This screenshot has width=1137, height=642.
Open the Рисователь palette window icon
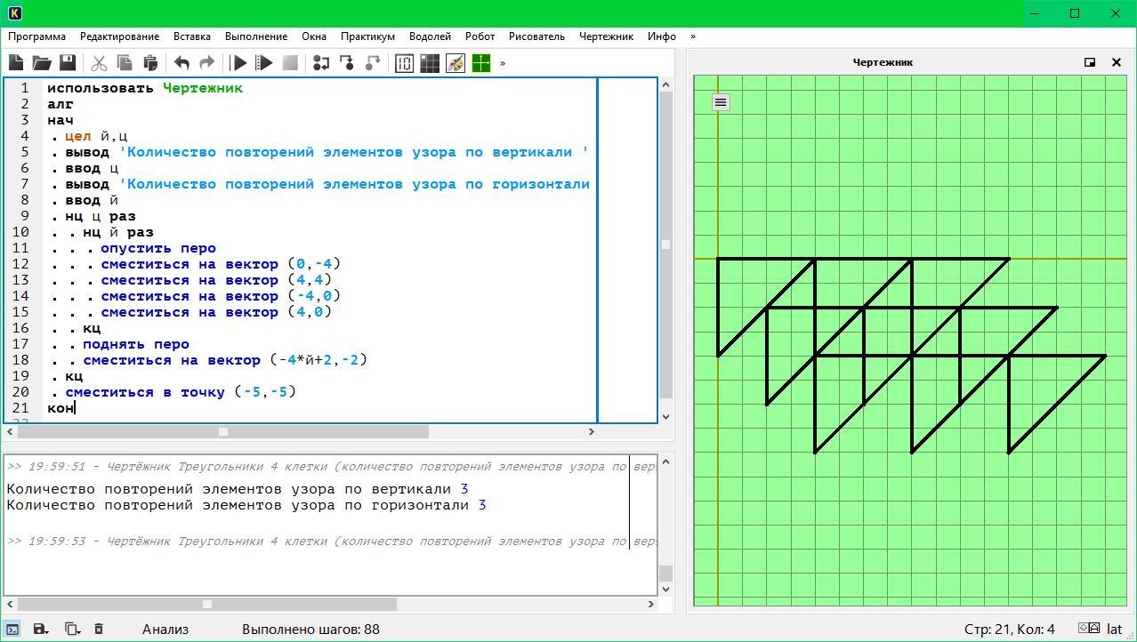(456, 63)
